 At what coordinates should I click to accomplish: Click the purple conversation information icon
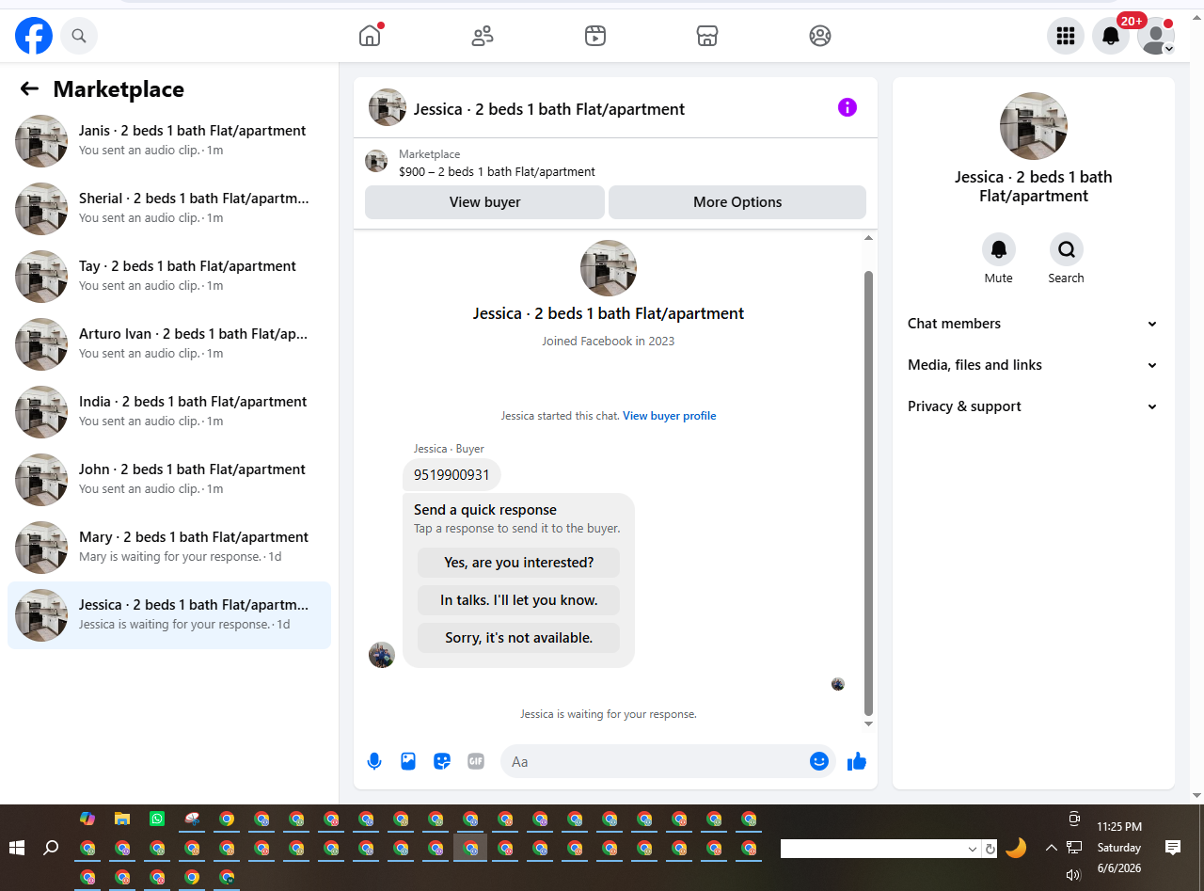pos(848,107)
